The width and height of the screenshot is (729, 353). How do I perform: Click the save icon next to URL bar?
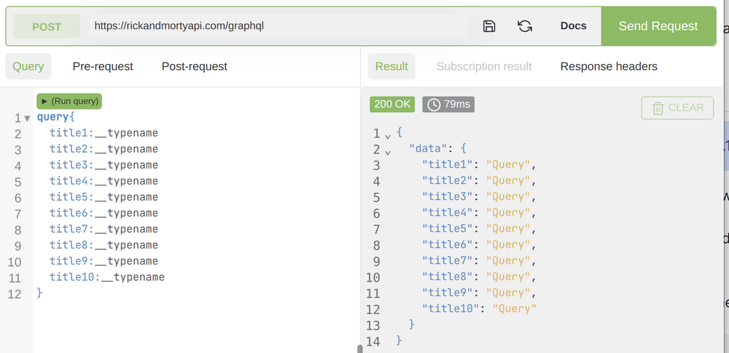[489, 26]
